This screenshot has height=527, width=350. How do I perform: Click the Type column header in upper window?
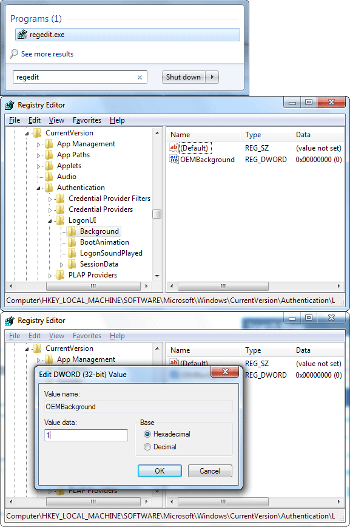pos(266,135)
